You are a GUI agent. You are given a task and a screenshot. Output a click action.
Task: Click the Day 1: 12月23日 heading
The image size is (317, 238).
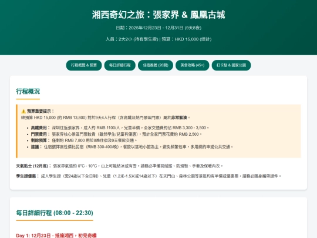click(56, 236)
